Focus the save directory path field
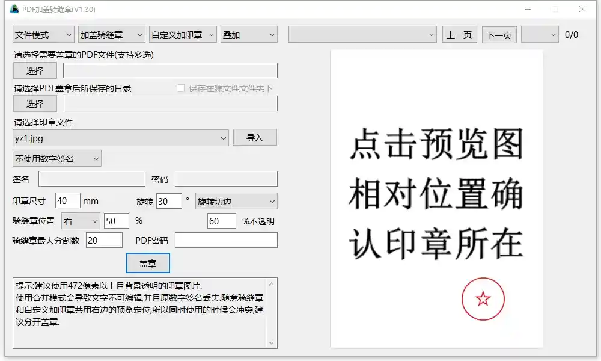This screenshot has width=601, height=361. click(x=170, y=103)
